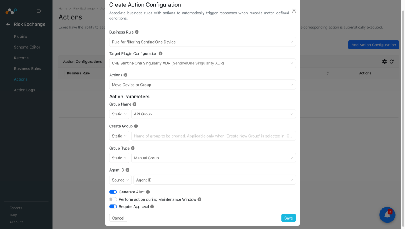Go back via Risk Exchange arrow
The height and width of the screenshot is (229, 405).
pos(8,24)
